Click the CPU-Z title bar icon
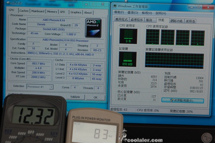Viewport: 215px width, 143px height. tap(9, 3)
